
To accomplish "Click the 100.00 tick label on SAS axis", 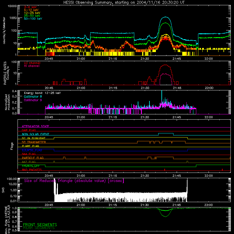I will [x=12, y=179].
